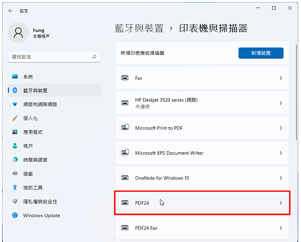This screenshot has width=301, height=242.
Task: Select the 協助工具 accessibility icon
Action: (15, 187)
